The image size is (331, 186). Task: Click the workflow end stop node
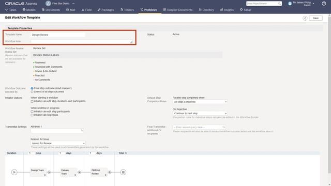(x=123, y=172)
